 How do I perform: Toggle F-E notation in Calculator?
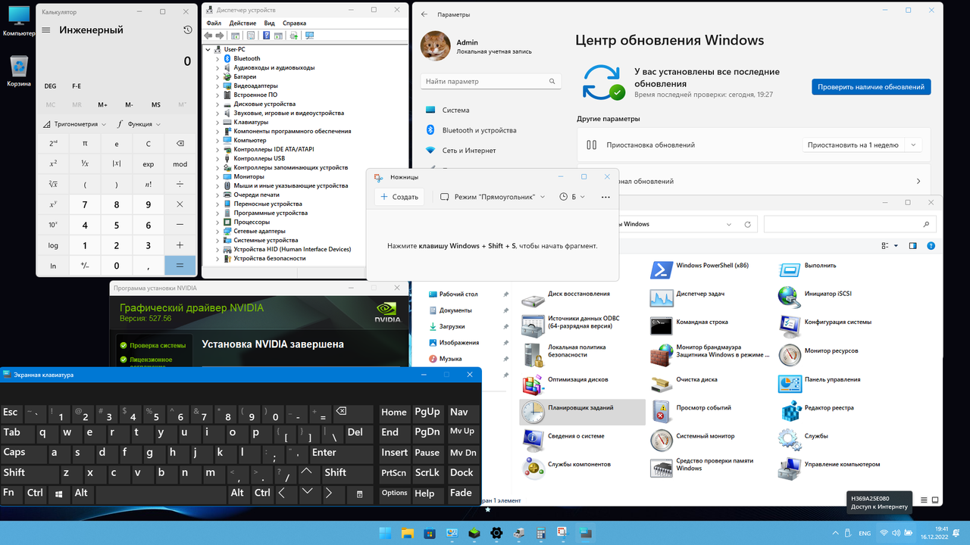[77, 86]
